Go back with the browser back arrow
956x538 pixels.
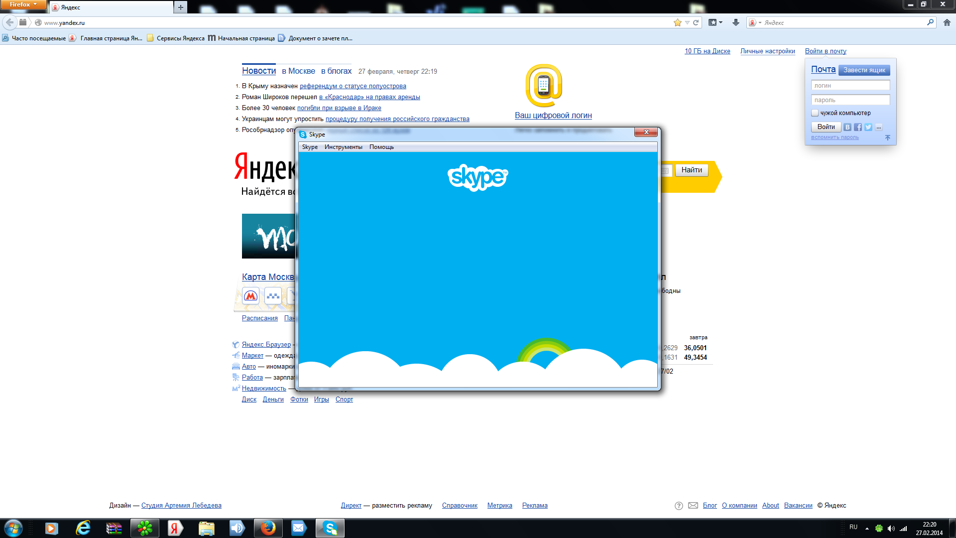click(9, 22)
